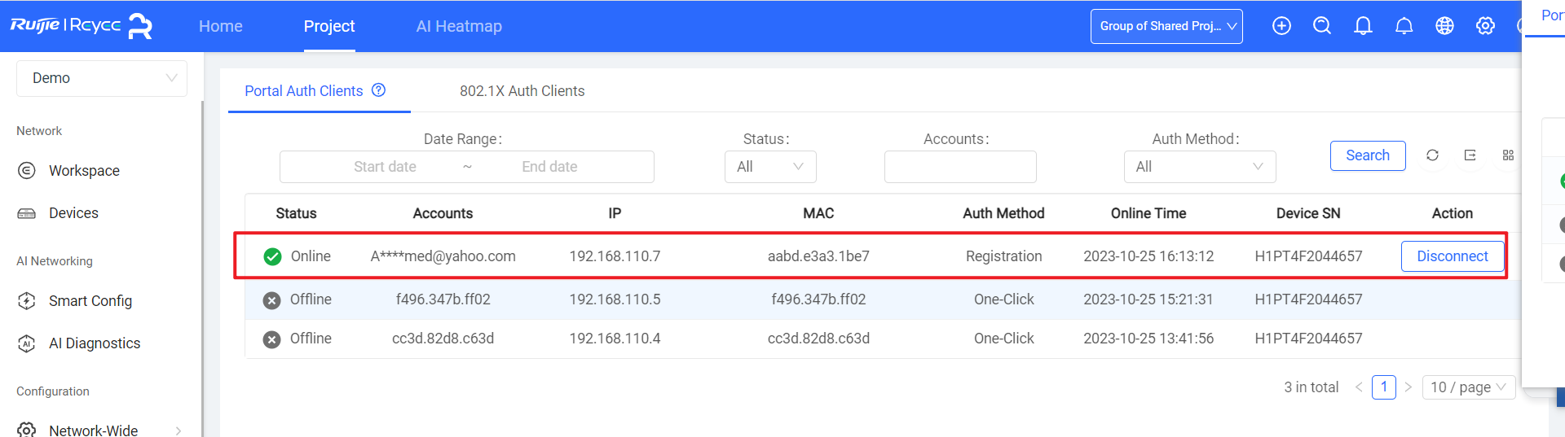Expand Group of Shared Proj dropdown

tap(1166, 26)
